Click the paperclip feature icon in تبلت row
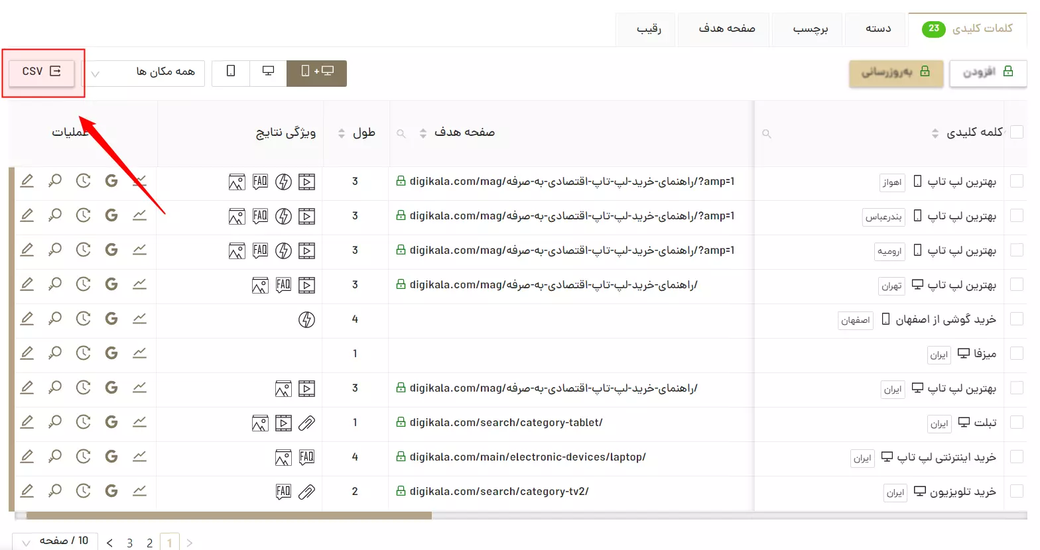This screenshot has height=550, width=1040. 306,423
